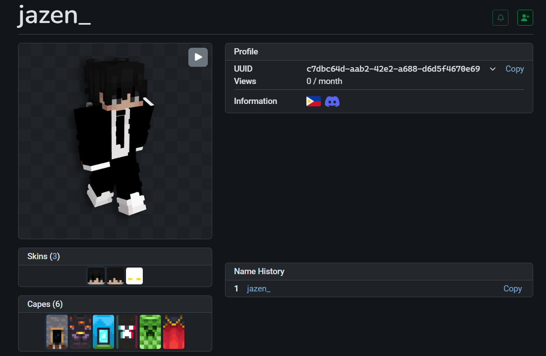Screen dimensions: 546x356
Task: Select the black cape with pink-cyan face
Action: tap(127, 332)
